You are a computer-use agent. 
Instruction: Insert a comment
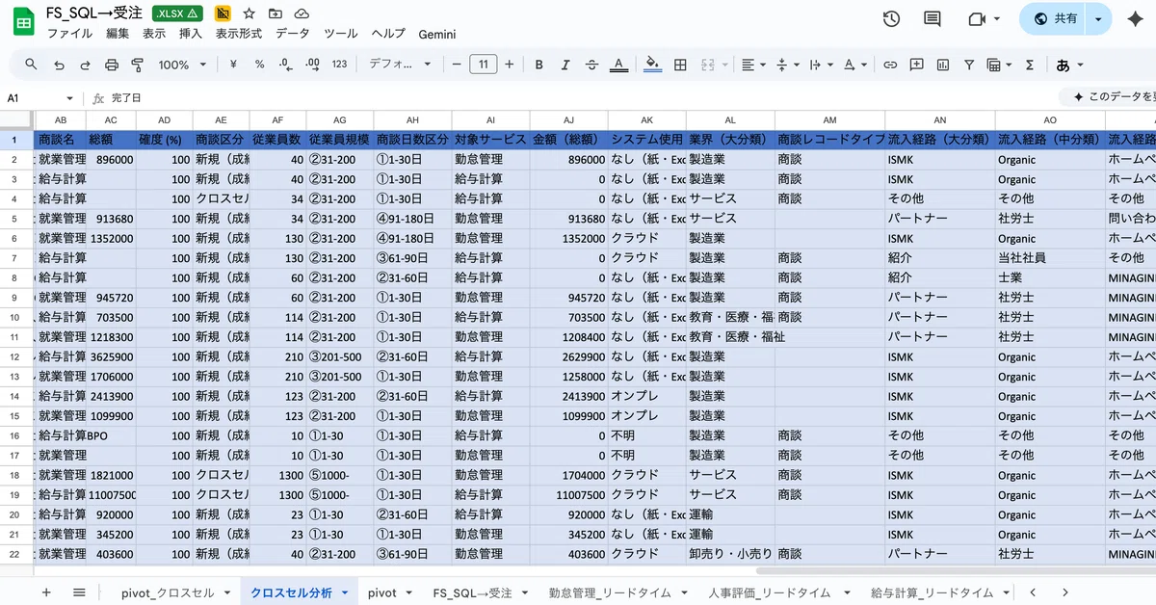click(x=916, y=65)
